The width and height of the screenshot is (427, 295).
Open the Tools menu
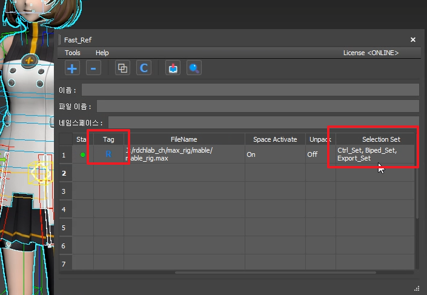[x=73, y=53]
